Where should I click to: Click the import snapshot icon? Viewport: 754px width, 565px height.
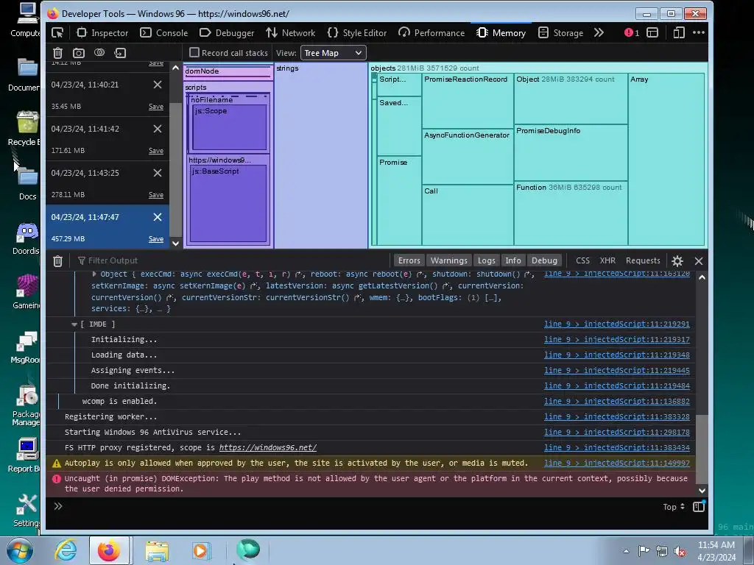click(x=120, y=53)
